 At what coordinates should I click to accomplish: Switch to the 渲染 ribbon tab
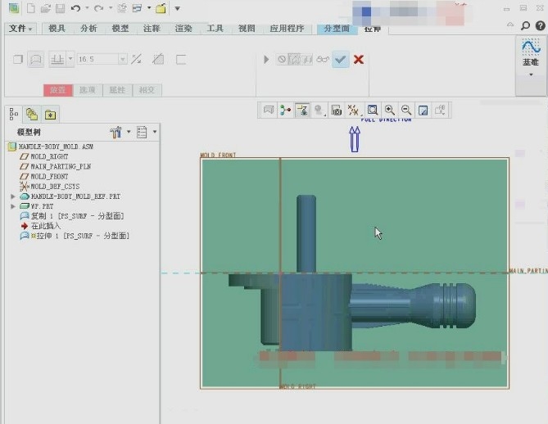(183, 29)
